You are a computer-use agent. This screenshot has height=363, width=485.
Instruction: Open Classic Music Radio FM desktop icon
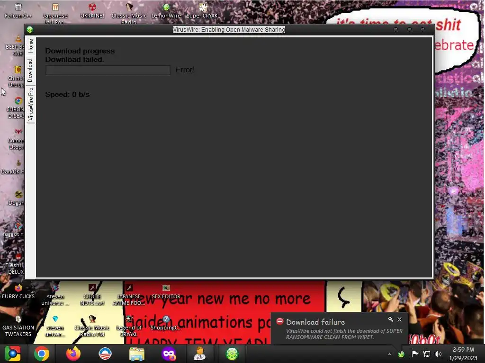click(92, 326)
